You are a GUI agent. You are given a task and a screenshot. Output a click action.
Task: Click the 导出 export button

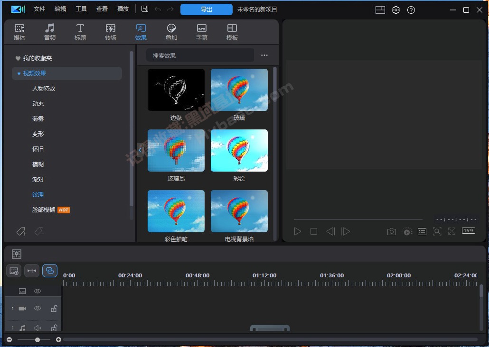[206, 9]
